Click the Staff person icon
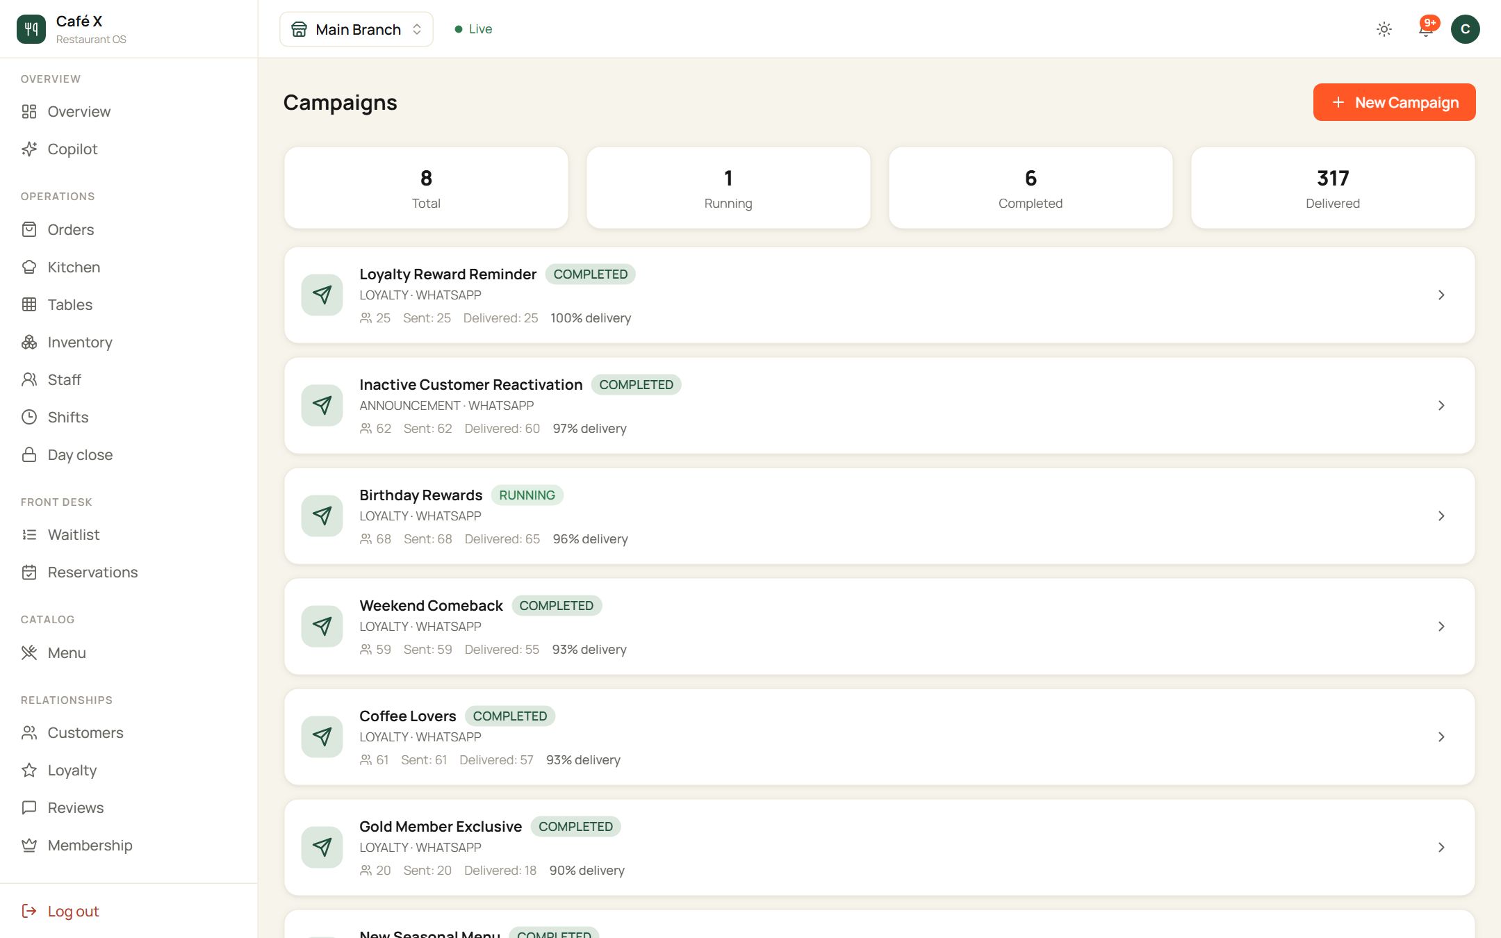This screenshot has width=1501, height=938. (29, 380)
